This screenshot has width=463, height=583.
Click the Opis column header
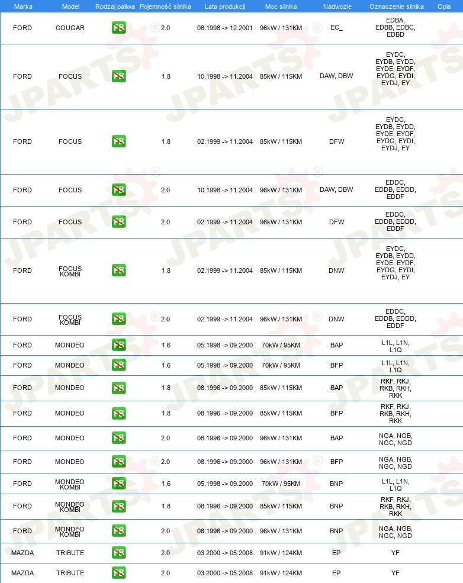point(444,7)
